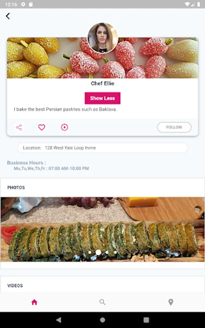
Task: Tap the Chef Ellie name title
Action: point(102,83)
